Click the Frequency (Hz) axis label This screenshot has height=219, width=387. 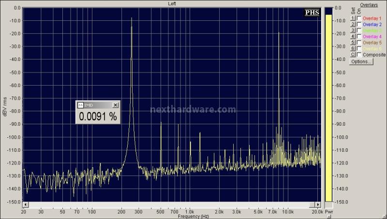click(193, 216)
